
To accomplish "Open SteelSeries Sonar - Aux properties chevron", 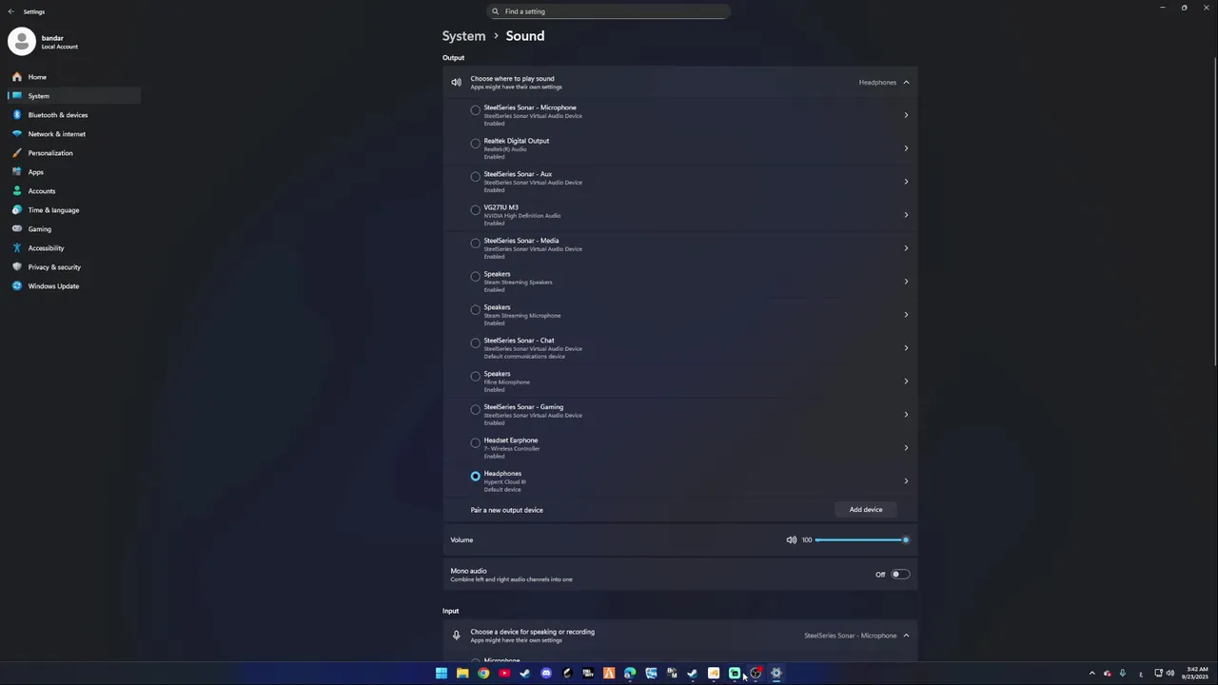I will click(x=906, y=182).
